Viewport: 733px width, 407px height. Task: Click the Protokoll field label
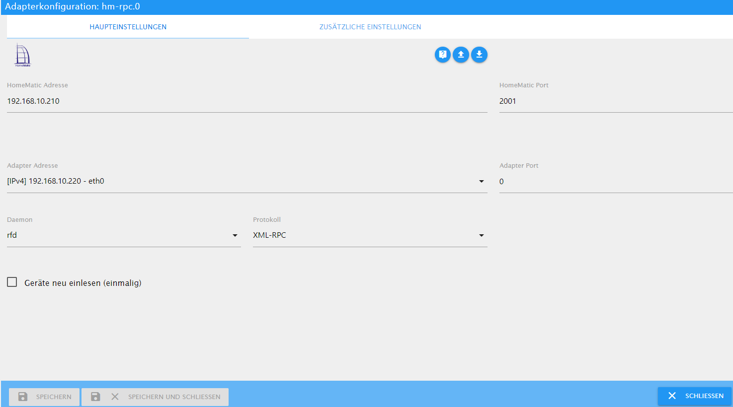pos(267,220)
